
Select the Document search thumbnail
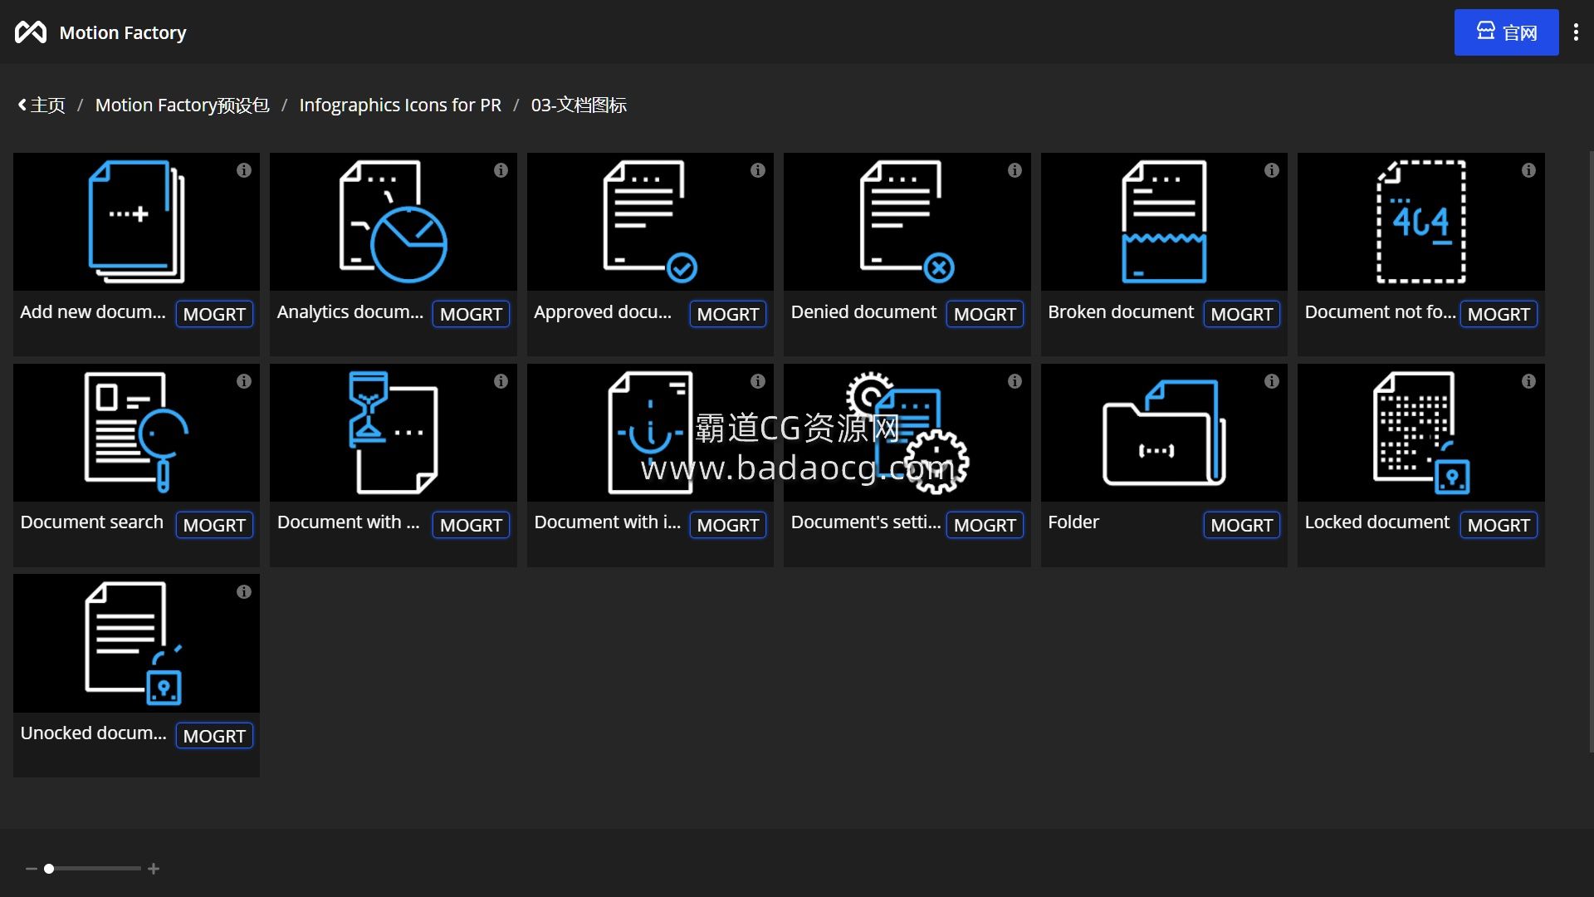click(136, 433)
